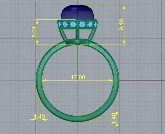The image size is (165, 134).
Task: Select the 6.04 setting height dimension text
Action: 34,32
